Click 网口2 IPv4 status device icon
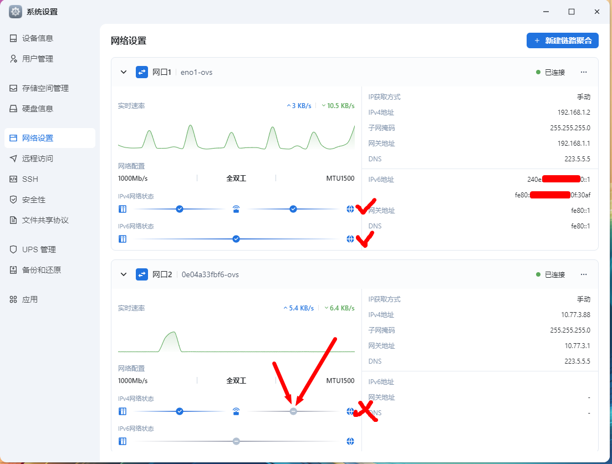Screen dimensions: 612x464 coord(123,411)
